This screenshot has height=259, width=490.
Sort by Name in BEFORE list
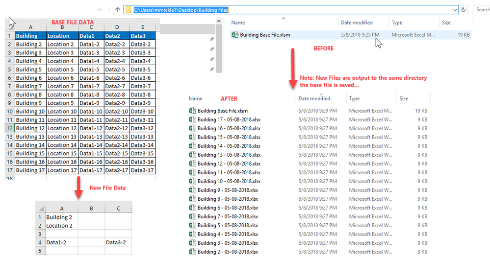click(x=238, y=23)
